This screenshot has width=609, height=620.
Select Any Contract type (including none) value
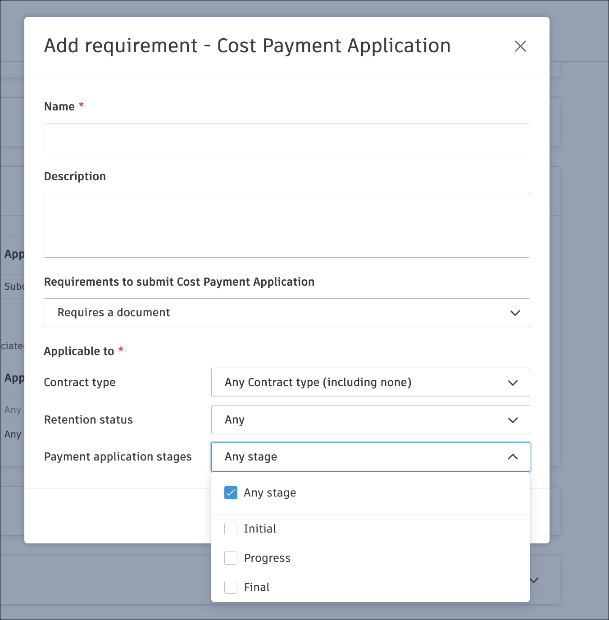[x=318, y=383]
